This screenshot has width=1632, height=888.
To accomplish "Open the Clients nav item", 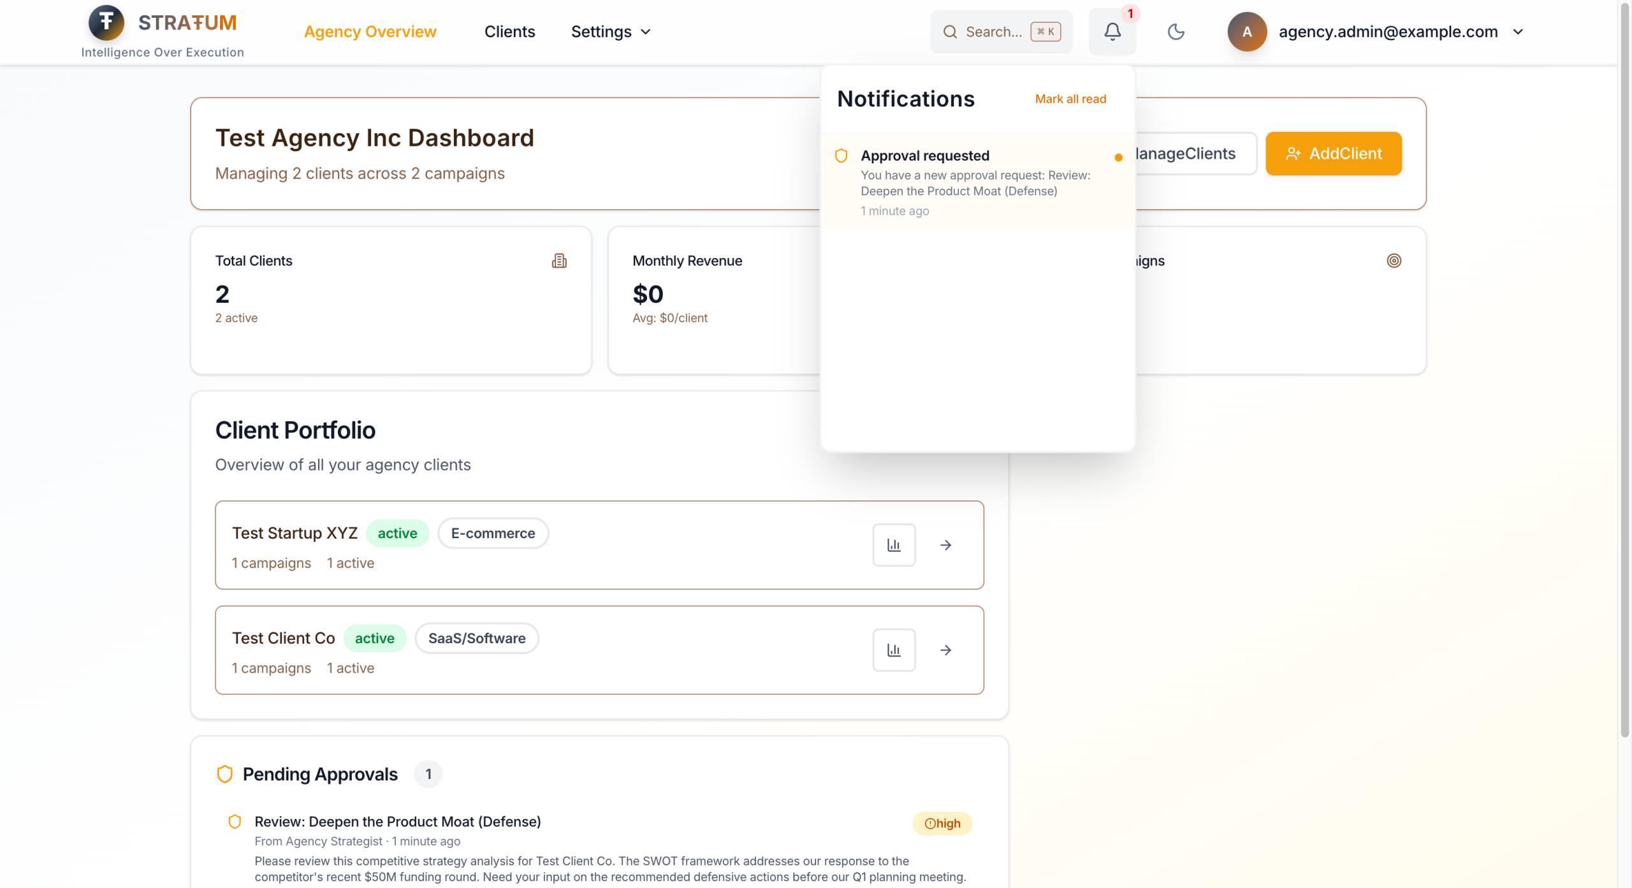I will click(509, 32).
